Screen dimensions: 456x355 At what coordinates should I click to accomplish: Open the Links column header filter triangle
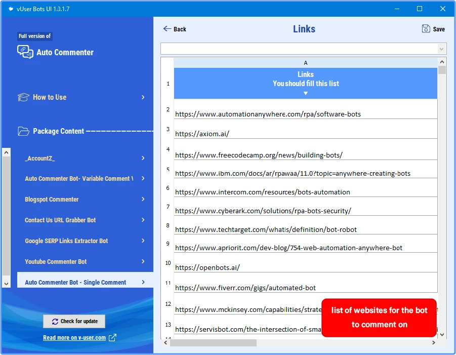pos(305,93)
